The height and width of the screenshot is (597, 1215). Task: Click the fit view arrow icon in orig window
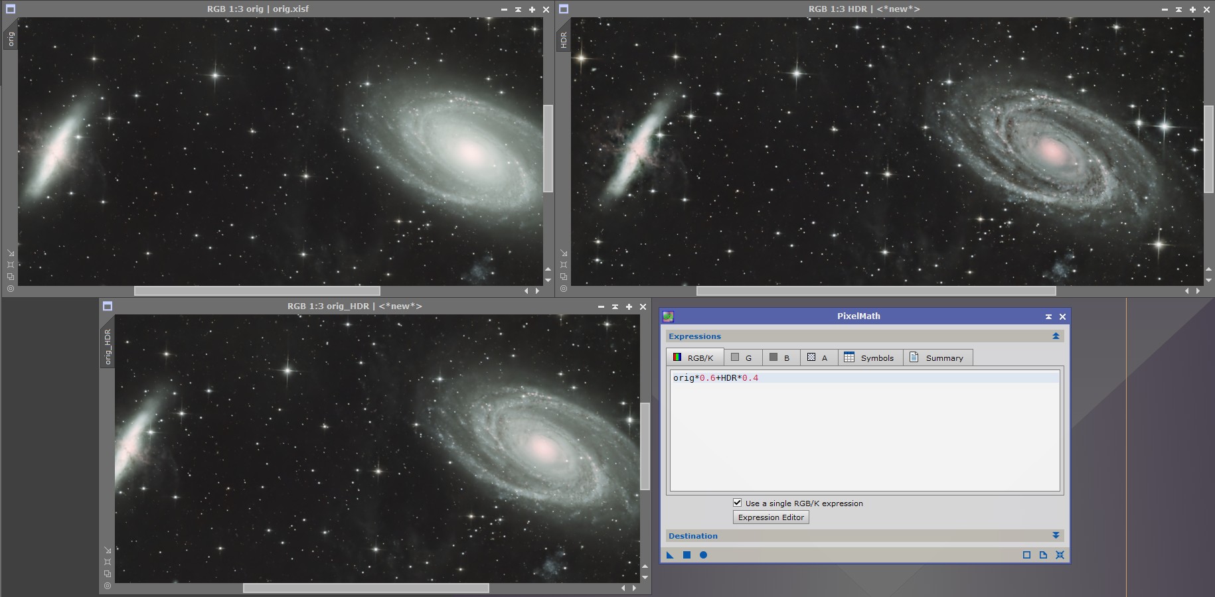click(11, 253)
